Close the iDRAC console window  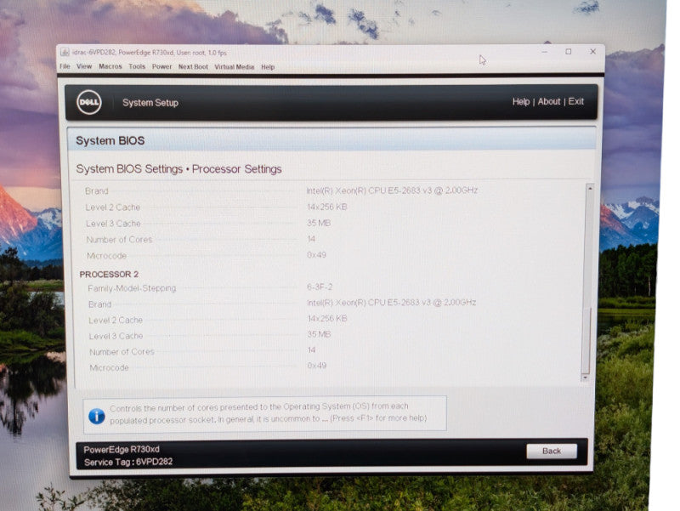tap(592, 52)
